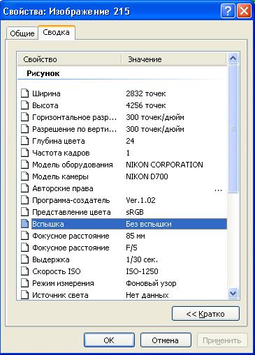255x355 pixels.
Task: Click the value Ver.1.02
Action: [x=140, y=200]
